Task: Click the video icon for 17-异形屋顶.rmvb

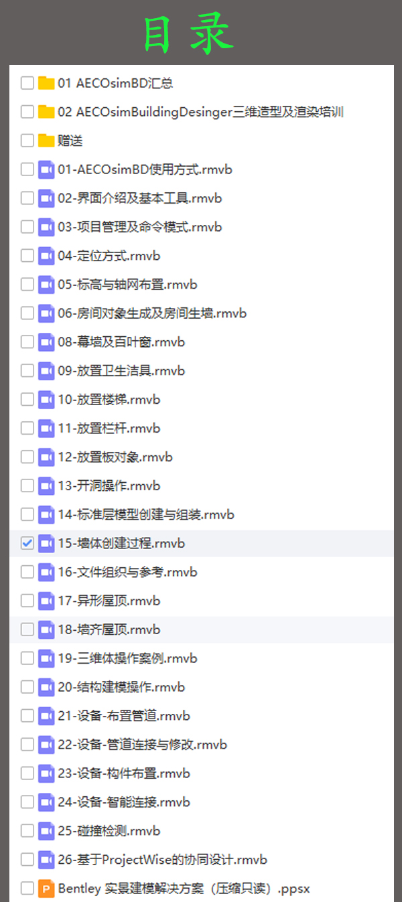Action: click(46, 601)
